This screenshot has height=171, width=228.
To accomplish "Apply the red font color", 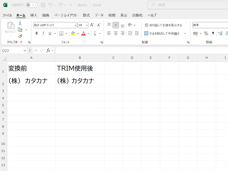I will pos(84,33).
